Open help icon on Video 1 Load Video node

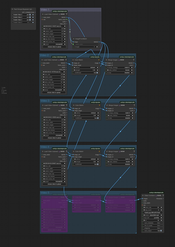tap(66, 14)
